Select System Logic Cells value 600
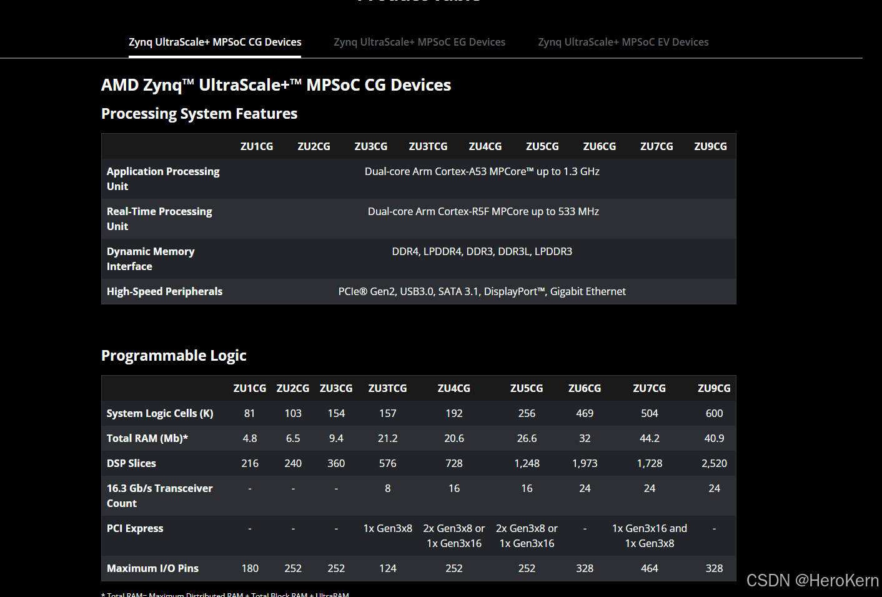Image resolution: width=882 pixels, height=597 pixels. pyautogui.click(x=714, y=413)
